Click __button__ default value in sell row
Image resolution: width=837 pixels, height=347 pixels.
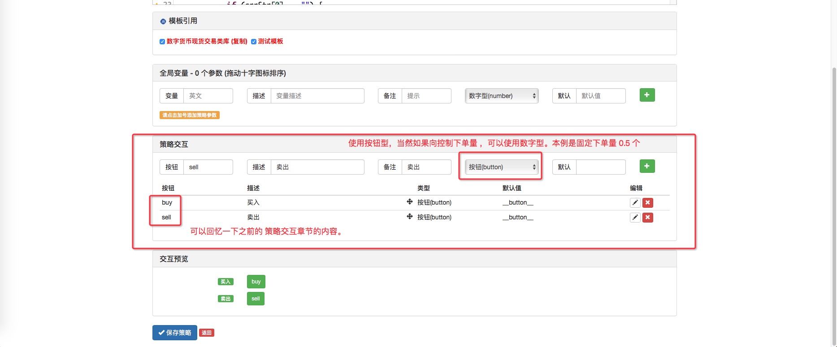pyautogui.click(x=518, y=217)
